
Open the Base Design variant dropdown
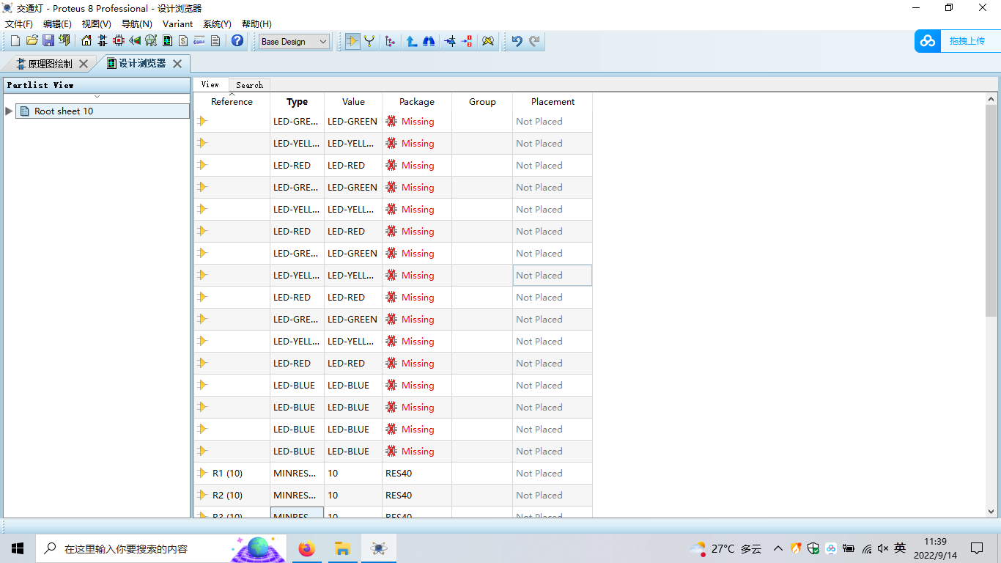(295, 42)
